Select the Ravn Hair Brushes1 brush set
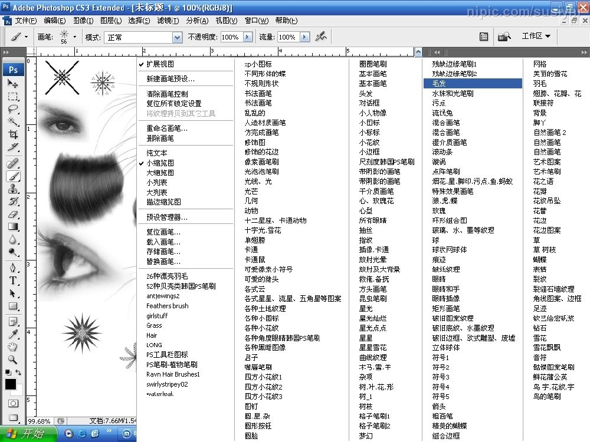Screen dimensions: 590x442 pyautogui.click(x=172, y=374)
